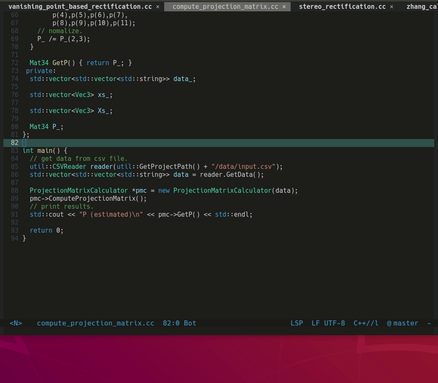Click 'p(4),p(5),p(6),p(7),' on line 66
The width and height of the screenshot is (438, 383).
coord(90,15)
